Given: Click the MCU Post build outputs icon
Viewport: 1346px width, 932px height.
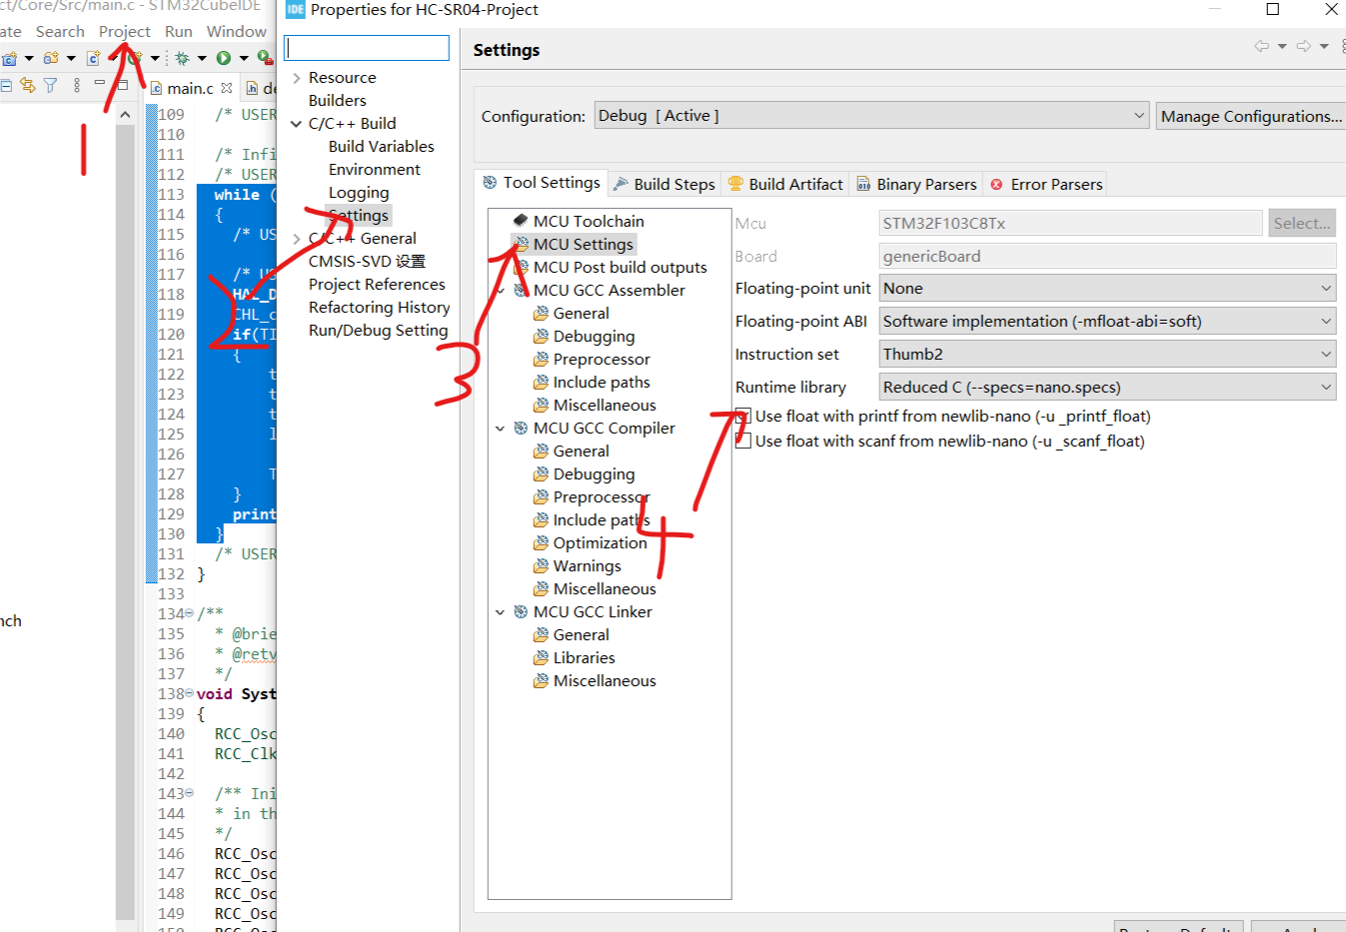Looking at the screenshot, I should click(x=520, y=267).
